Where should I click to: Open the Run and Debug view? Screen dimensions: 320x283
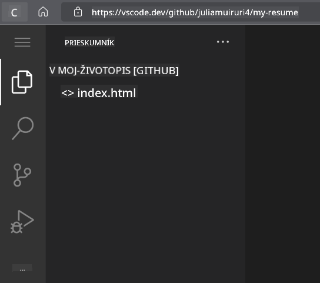point(22,222)
